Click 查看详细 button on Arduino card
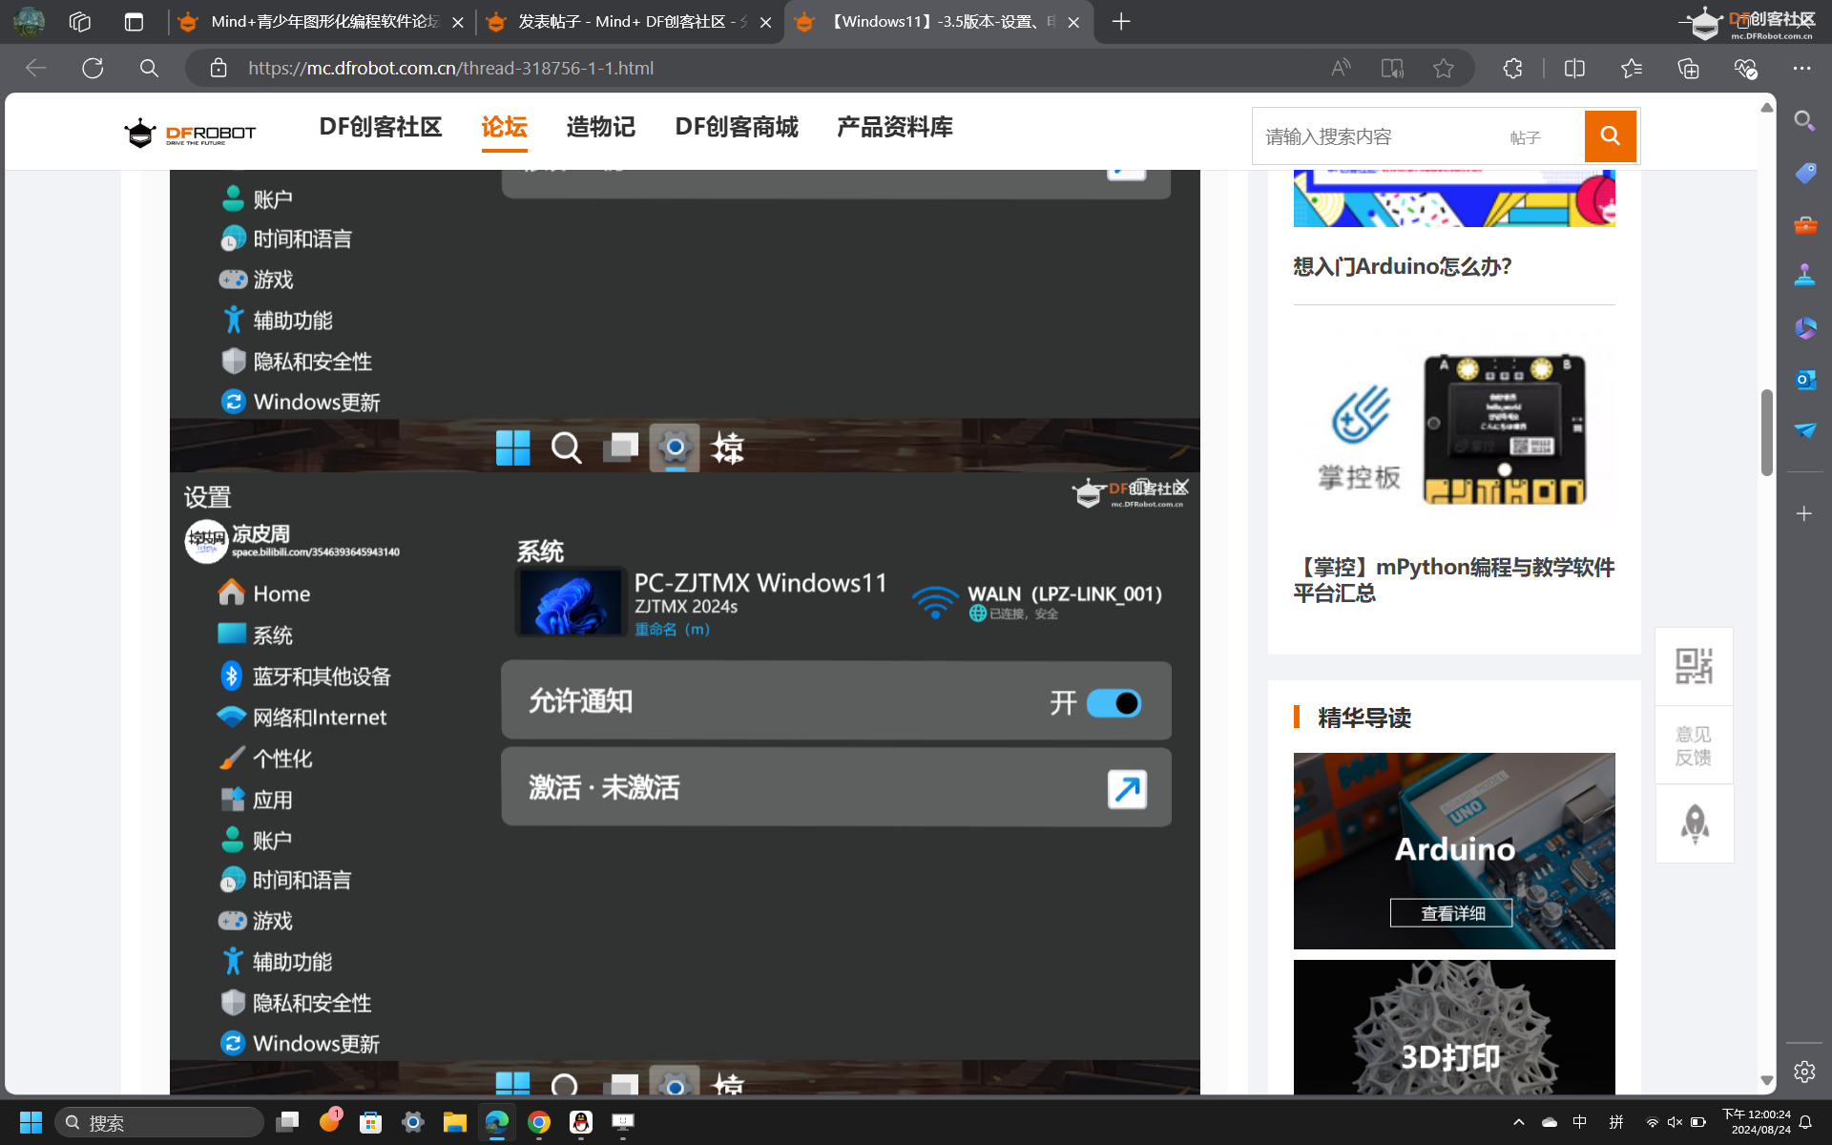1832x1145 pixels. click(1451, 913)
